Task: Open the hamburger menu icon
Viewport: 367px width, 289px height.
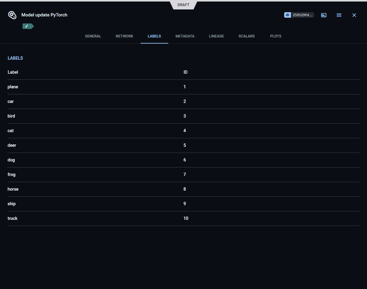Action: point(339,15)
